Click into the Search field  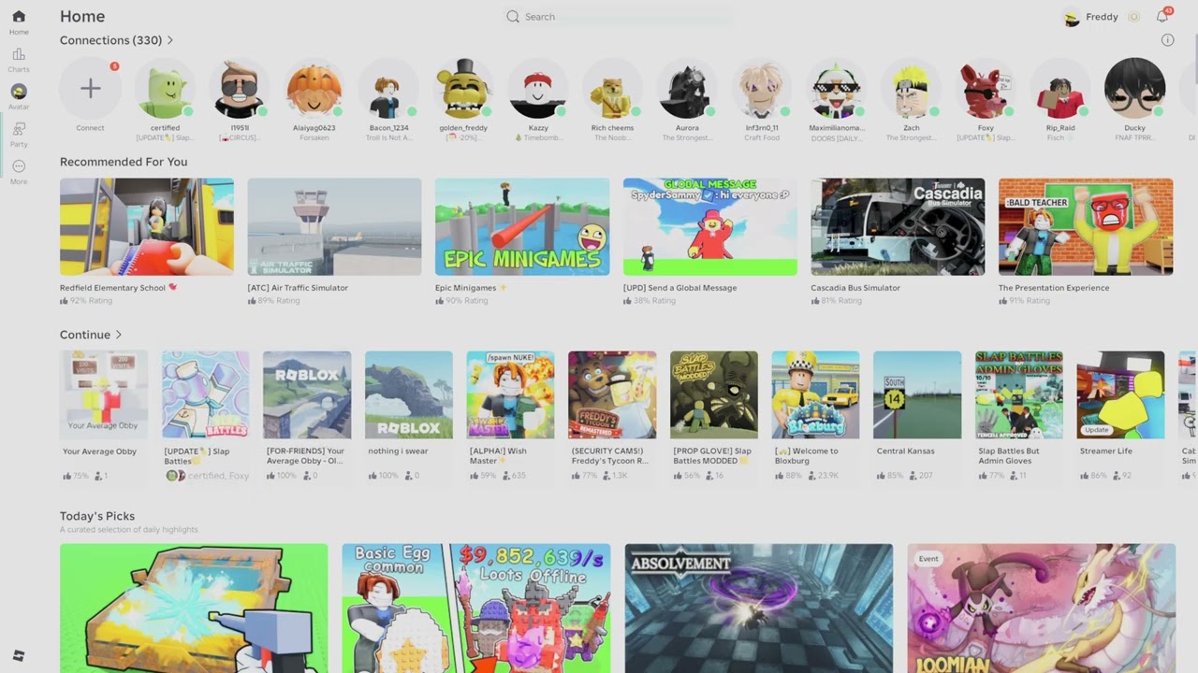(618, 17)
